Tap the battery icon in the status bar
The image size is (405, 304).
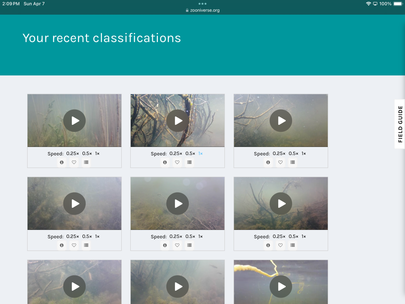[x=398, y=4]
